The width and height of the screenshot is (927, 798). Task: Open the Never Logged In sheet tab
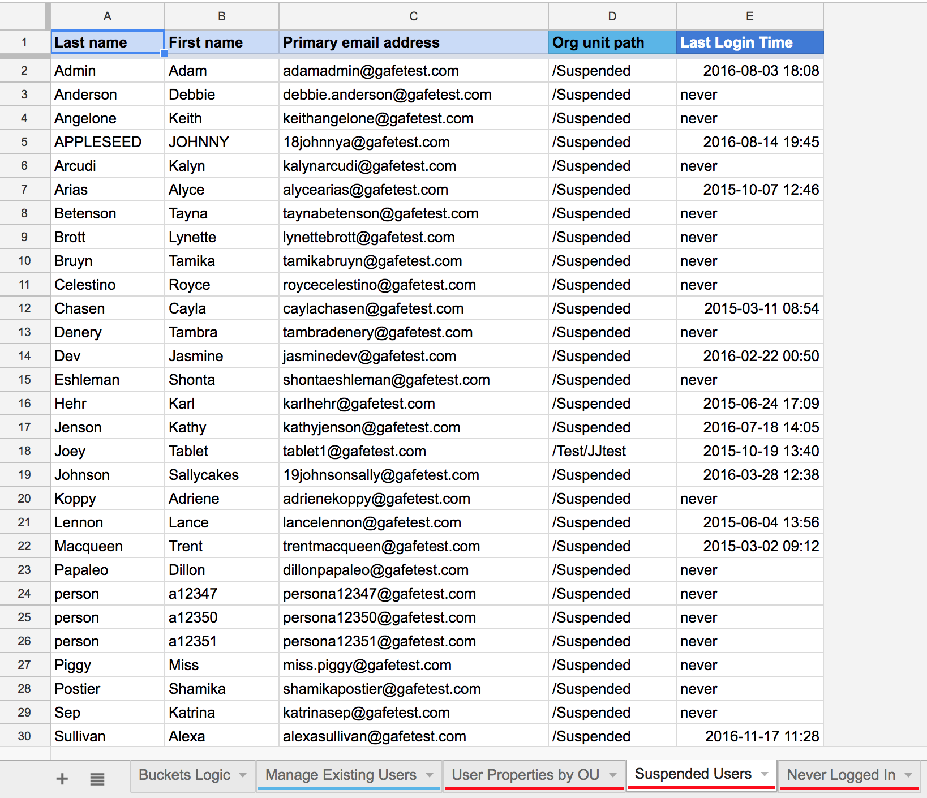[840, 775]
